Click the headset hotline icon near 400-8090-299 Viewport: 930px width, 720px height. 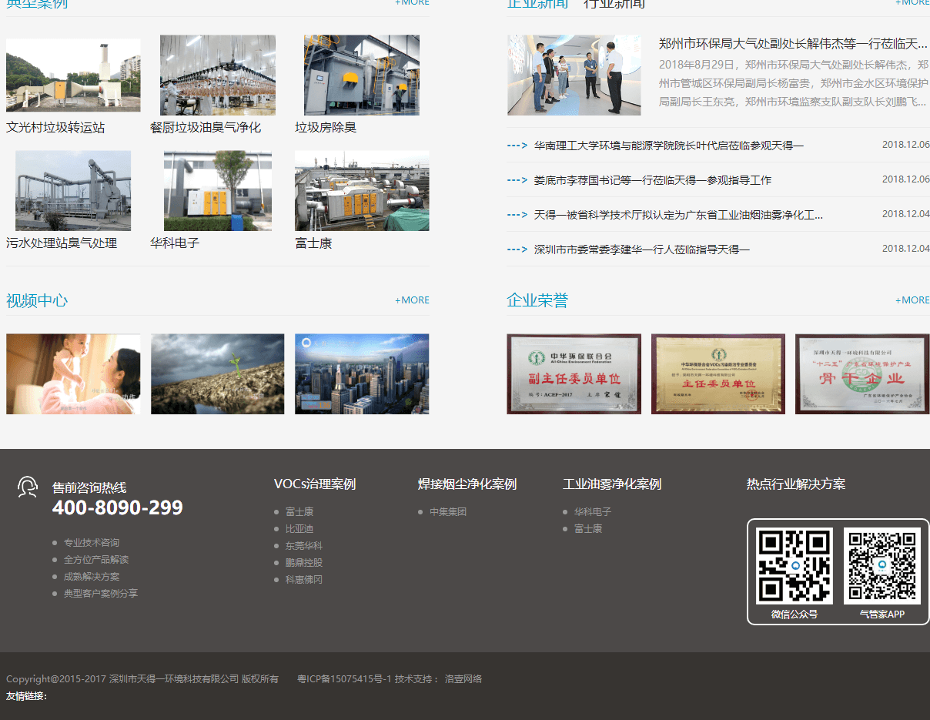click(28, 487)
